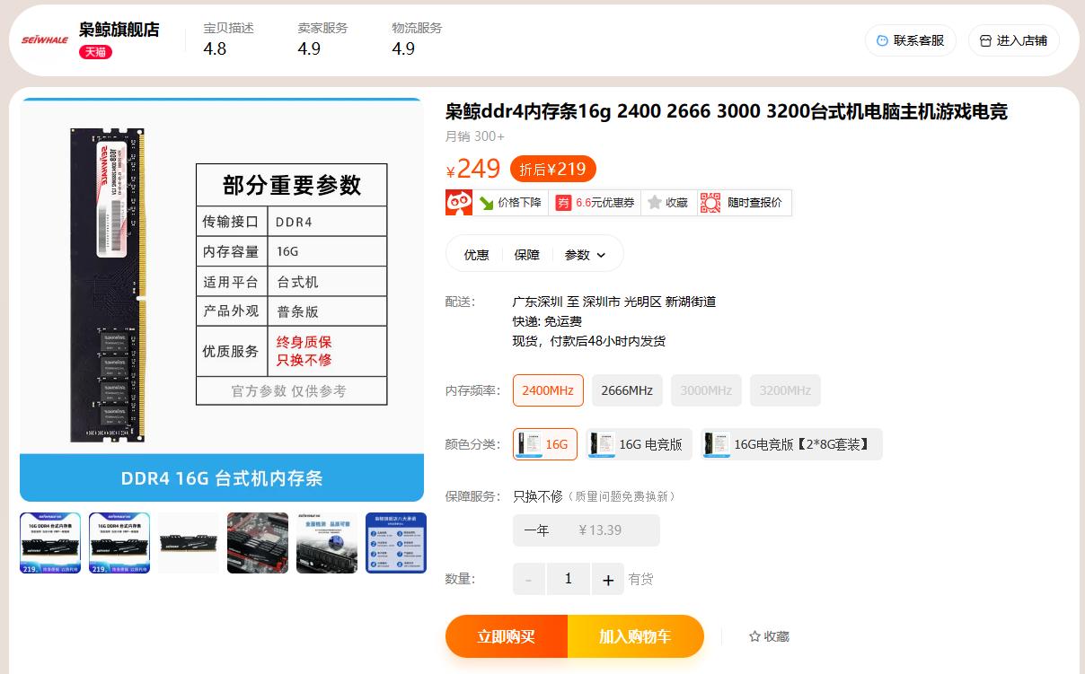This screenshot has width=1085, height=674.
Task: Switch to the 保障 tab
Action: point(526,254)
